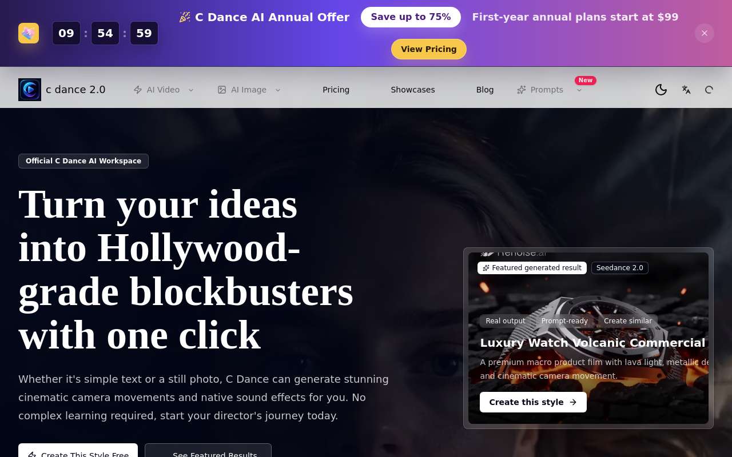Viewport: 732px width, 457px height.
Task: Click the arrow icon in Create this style
Action: (x=573, y=402)
